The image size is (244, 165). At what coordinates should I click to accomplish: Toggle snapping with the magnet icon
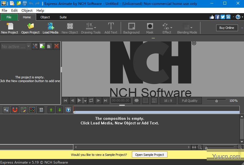coord(15,110)
